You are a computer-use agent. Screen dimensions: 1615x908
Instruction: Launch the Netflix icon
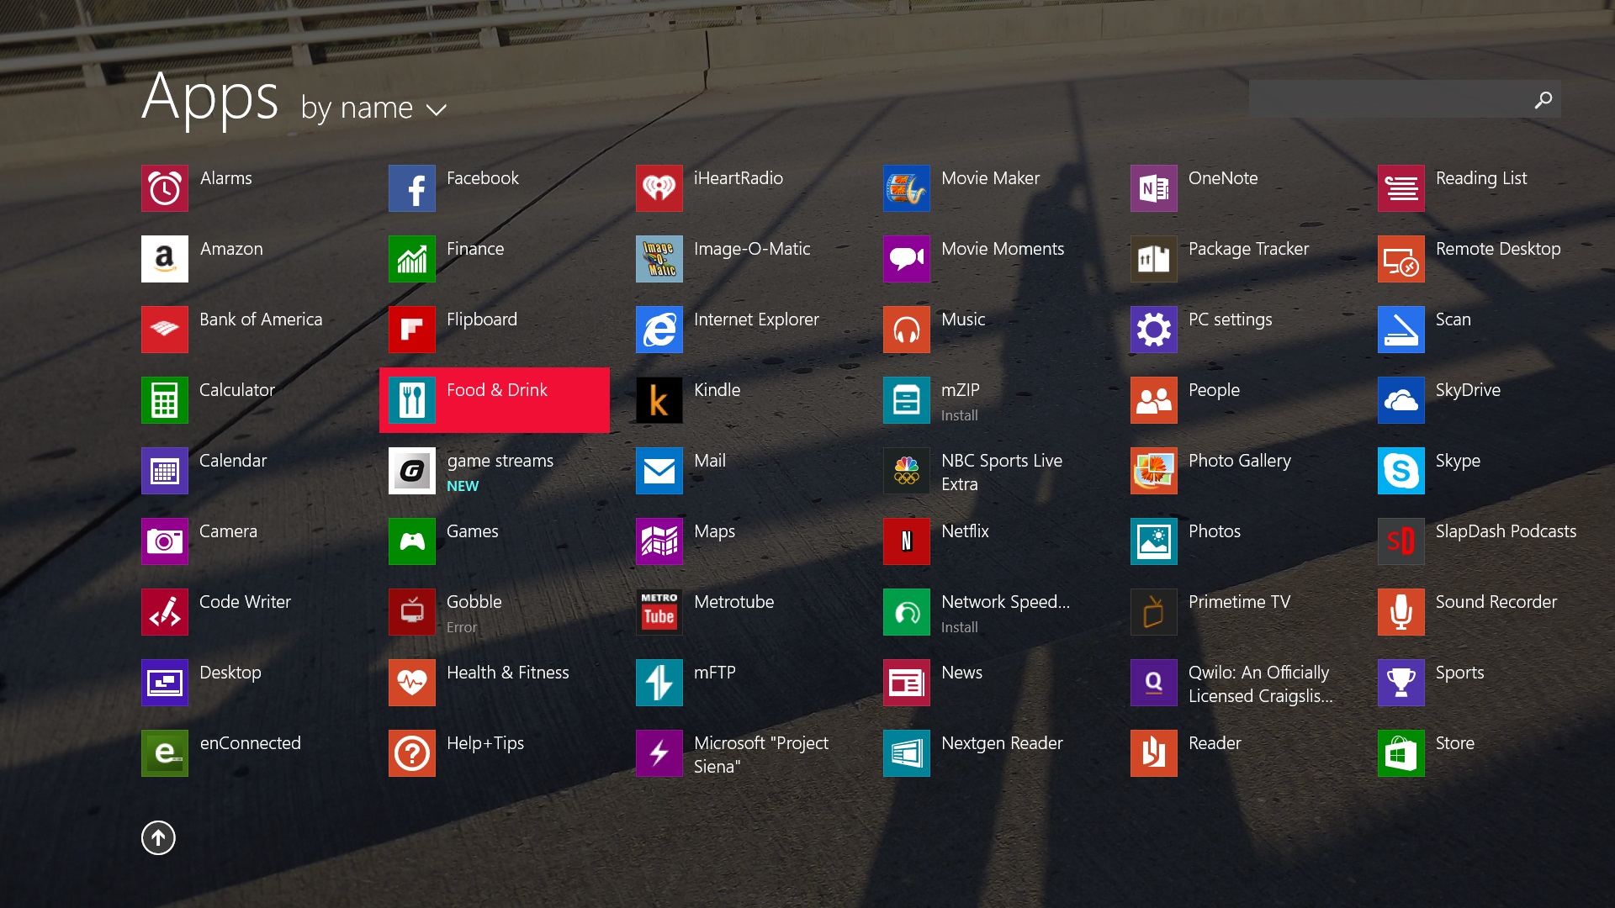pyautogui.click(x=907, y=541)
